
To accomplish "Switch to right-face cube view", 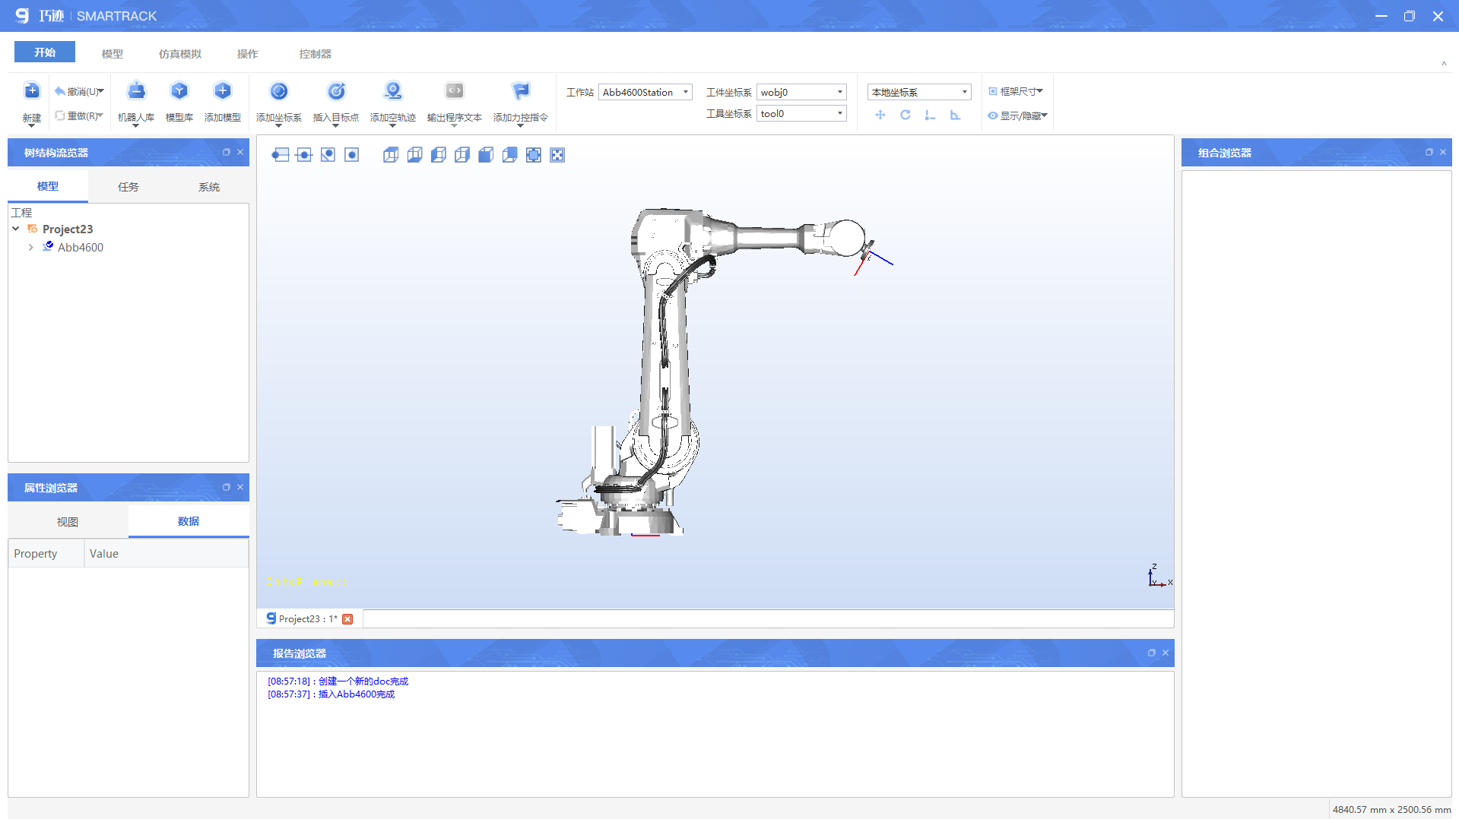I will (462, 155).
